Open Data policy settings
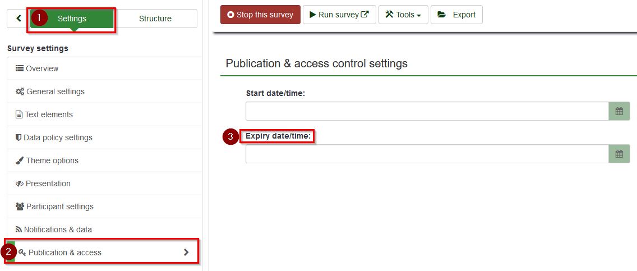 (x=104, y=137)
